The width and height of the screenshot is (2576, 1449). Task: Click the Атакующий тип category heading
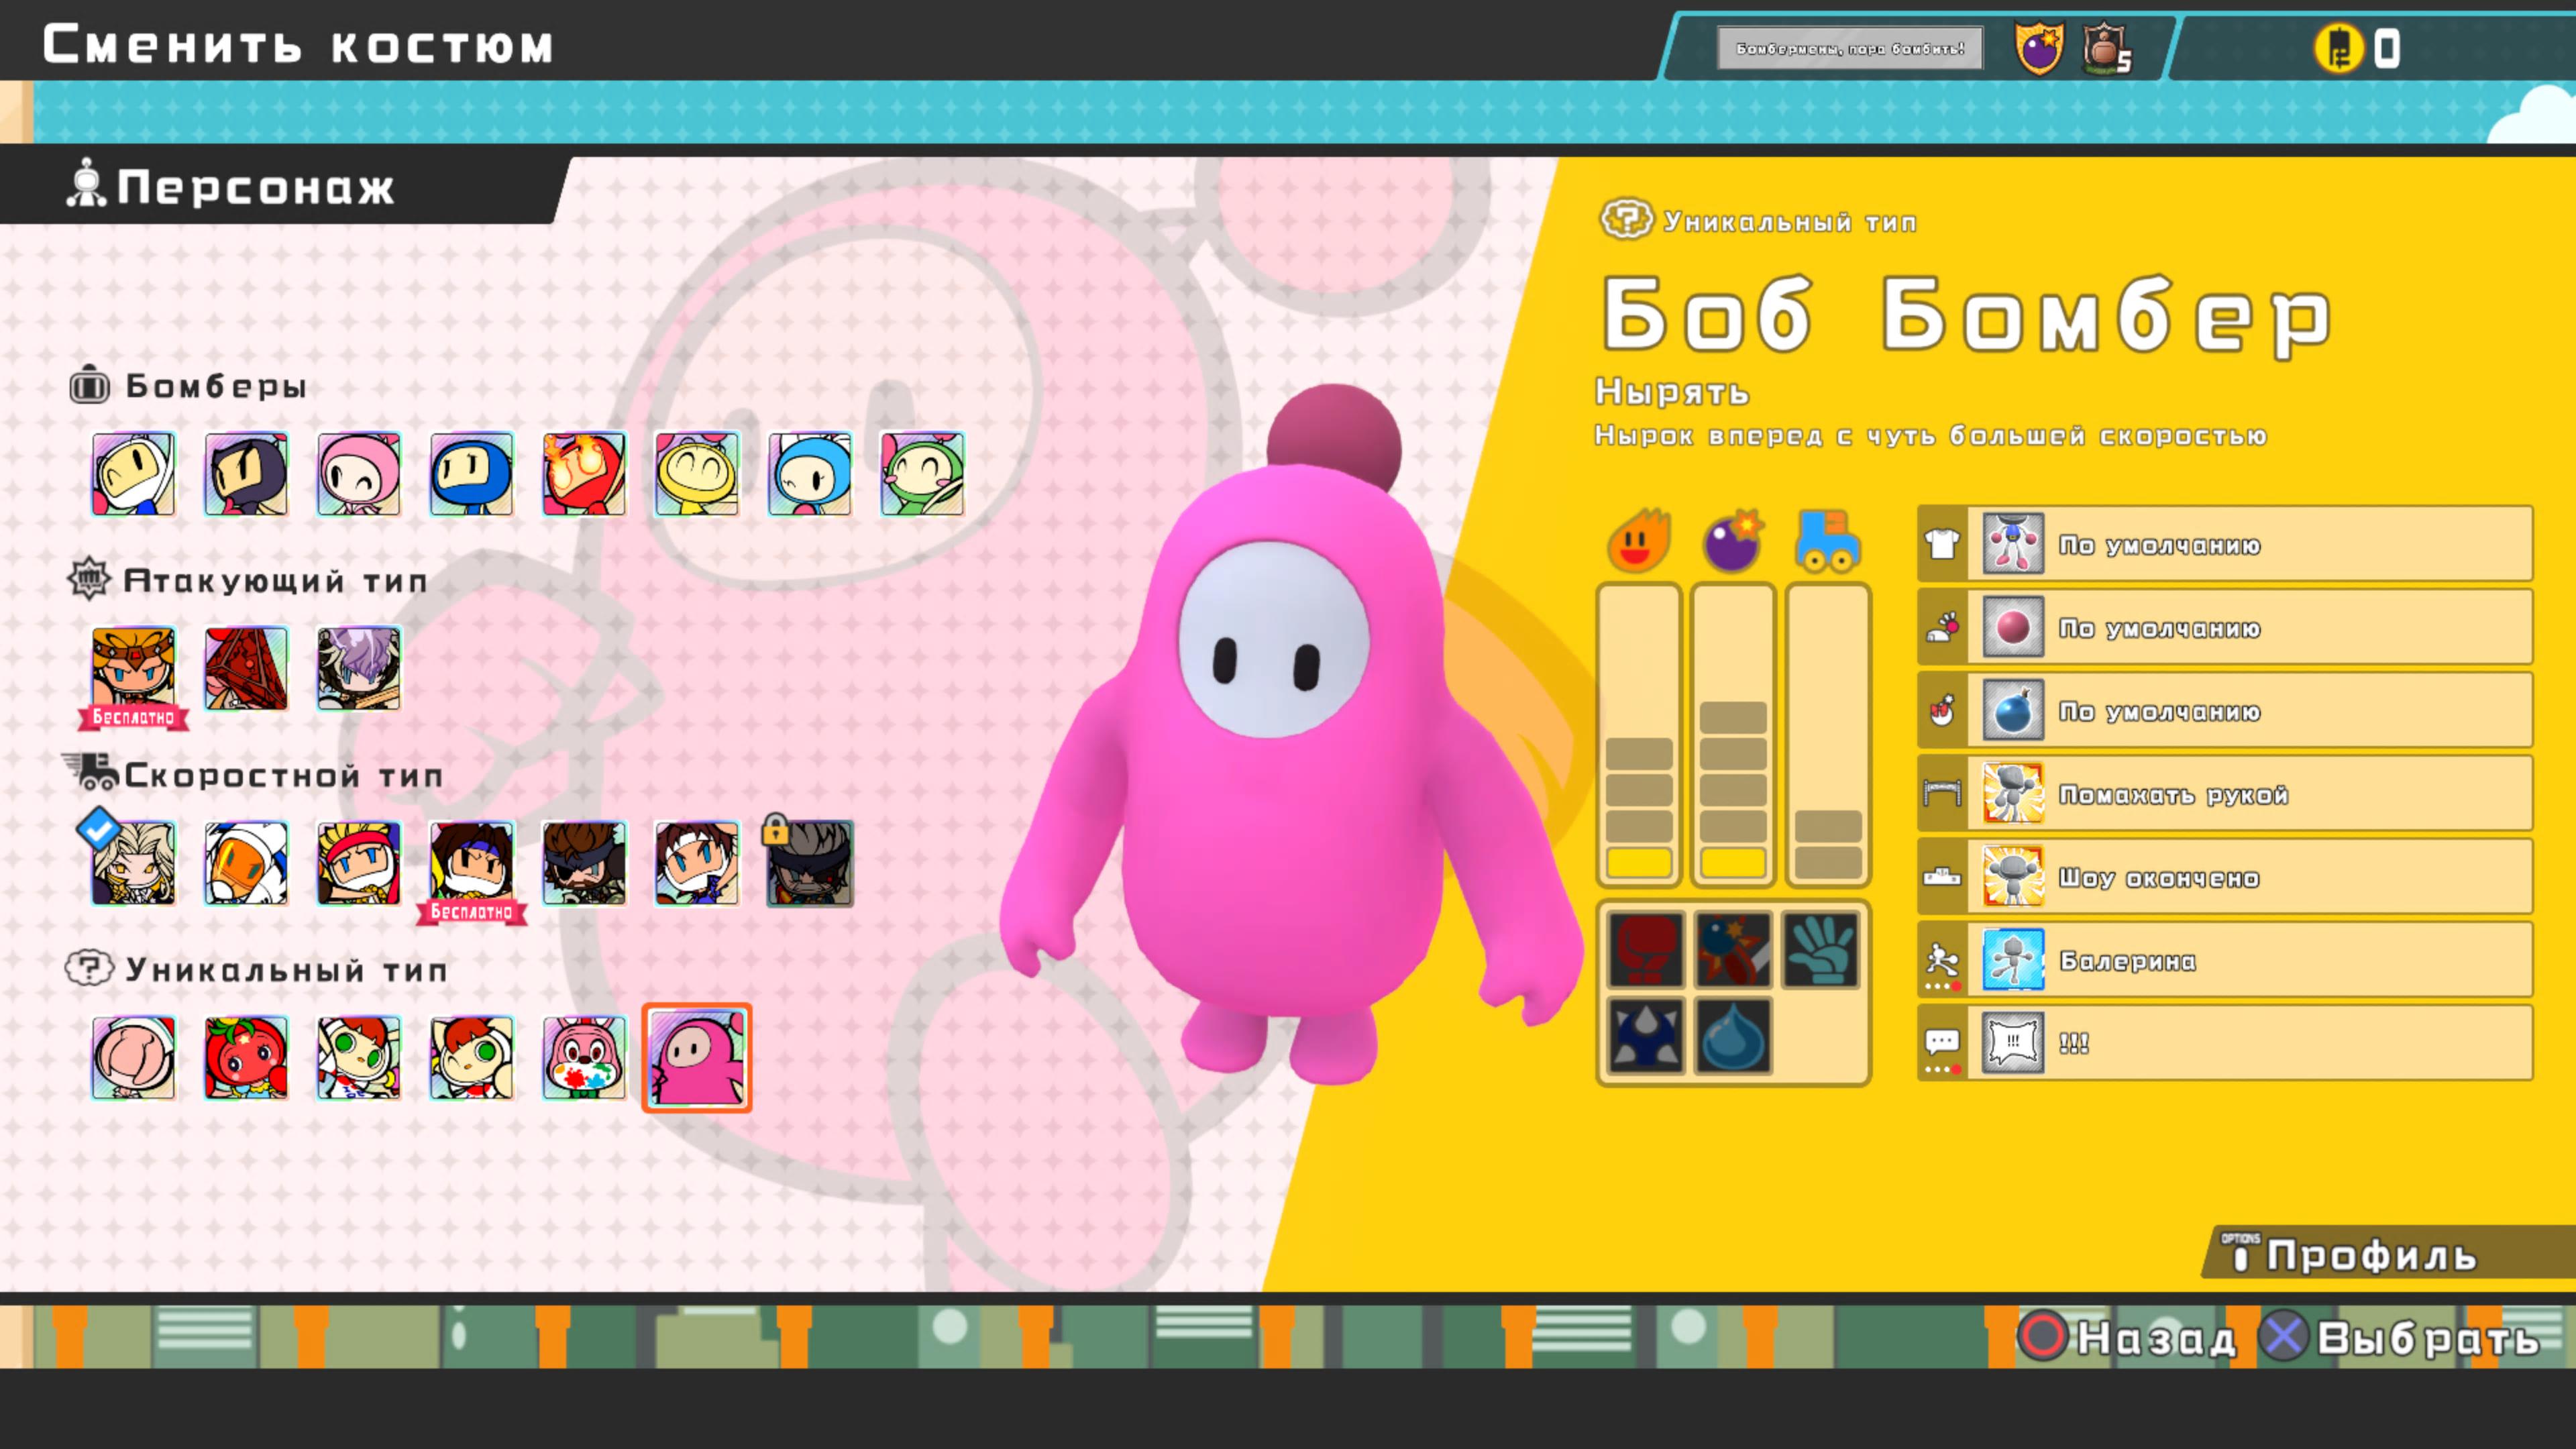pos(247,580)
